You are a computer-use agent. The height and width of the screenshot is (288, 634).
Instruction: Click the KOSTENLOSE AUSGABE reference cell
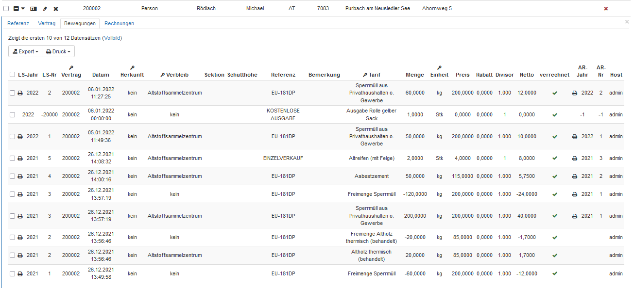(283, 114)
